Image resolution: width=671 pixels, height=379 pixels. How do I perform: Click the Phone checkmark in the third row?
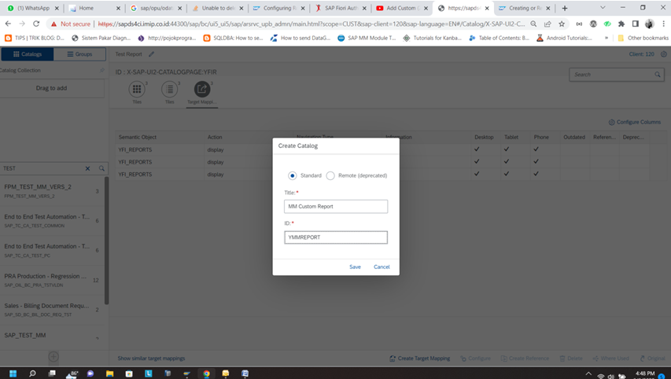click(x=536, y=174)
